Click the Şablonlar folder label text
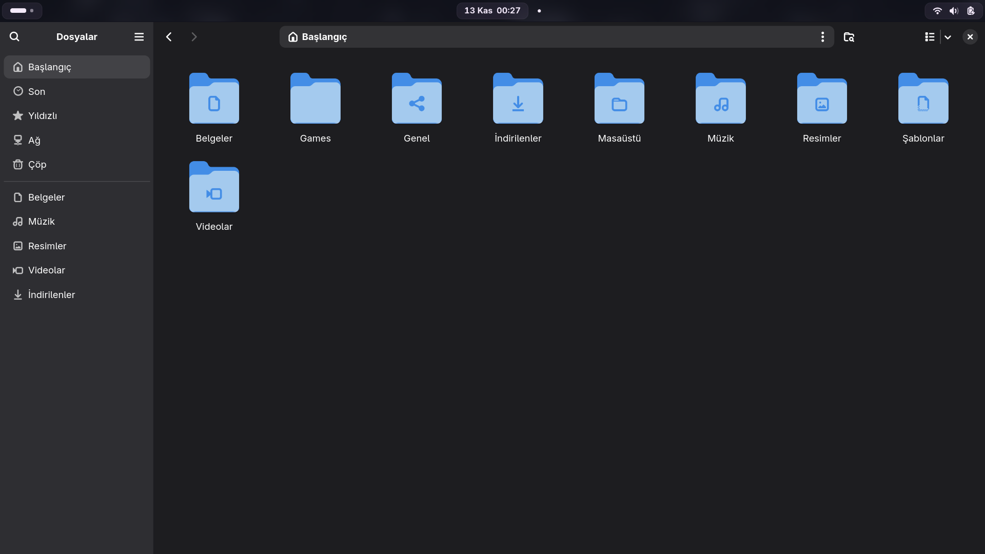The image size is (985, 554). (x=923, y=138)
